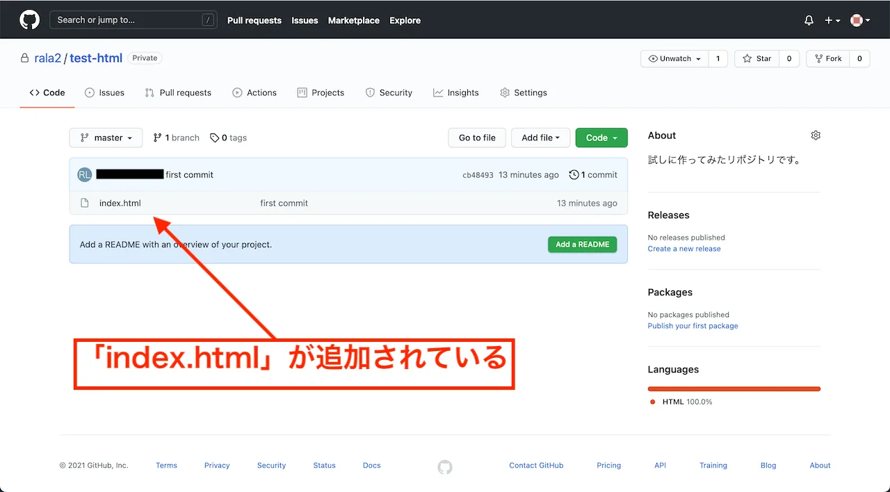Open the 1 commit history link

593,175
